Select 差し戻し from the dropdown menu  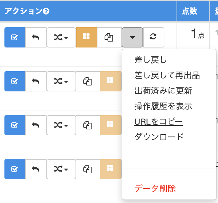click(150, 60)
